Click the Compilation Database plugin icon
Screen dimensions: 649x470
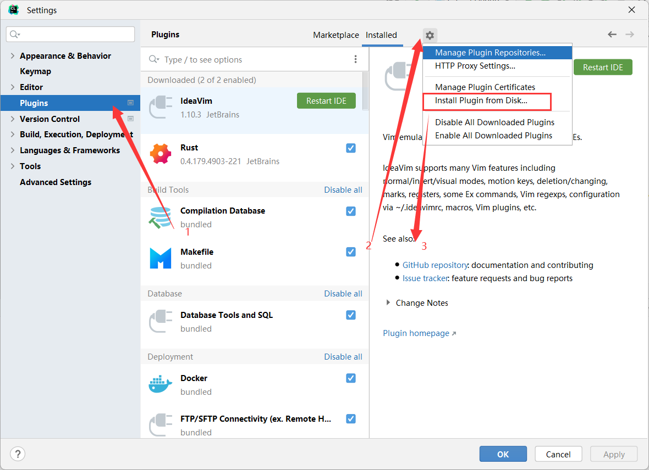[161, 217]
